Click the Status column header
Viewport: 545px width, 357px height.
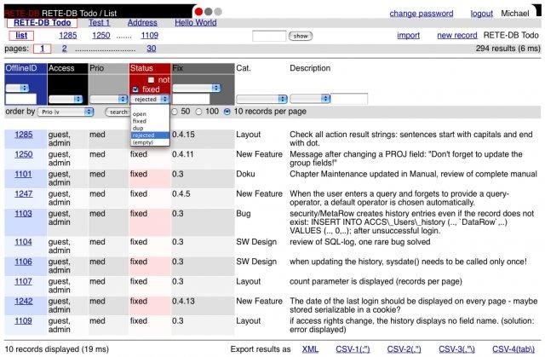tap(150, 68)
